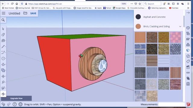Select the Select arrow tool

pos(3,29)
